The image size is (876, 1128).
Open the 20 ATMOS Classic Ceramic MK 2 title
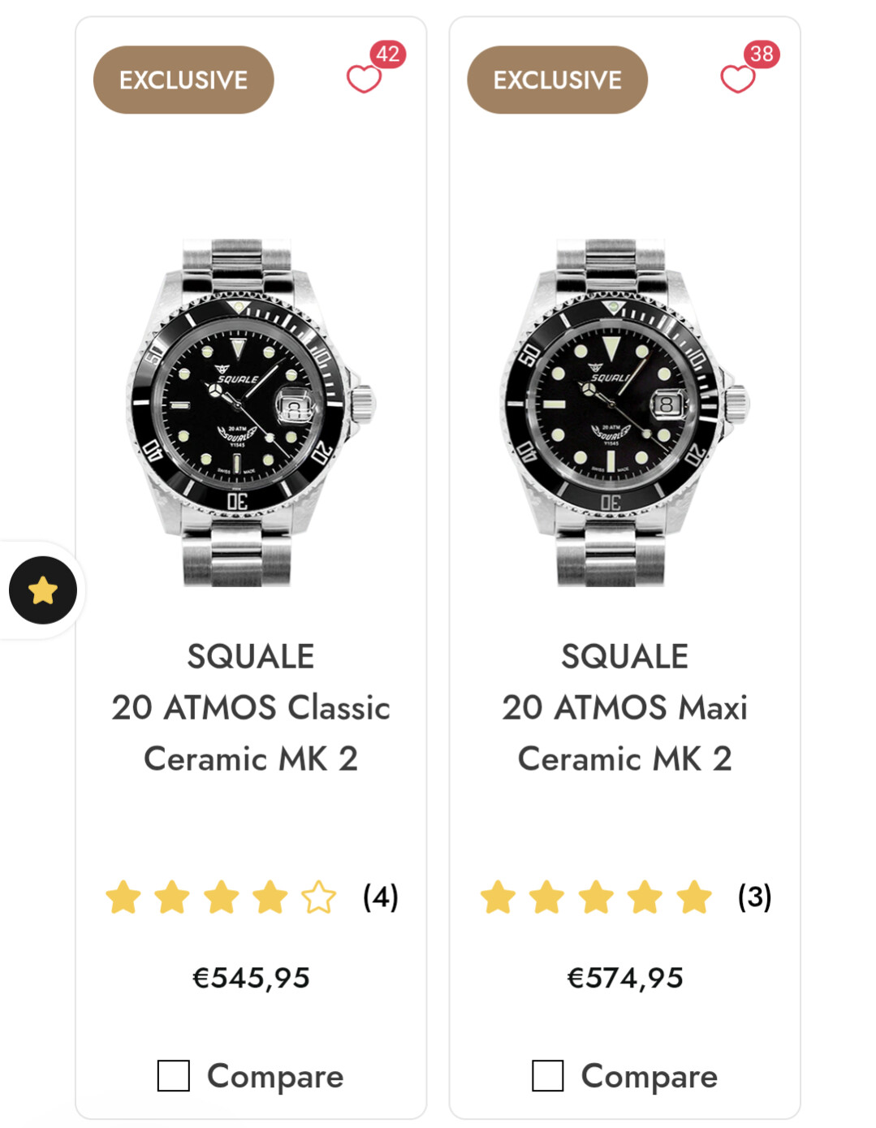pyautogui.click(x=251, y=733)
